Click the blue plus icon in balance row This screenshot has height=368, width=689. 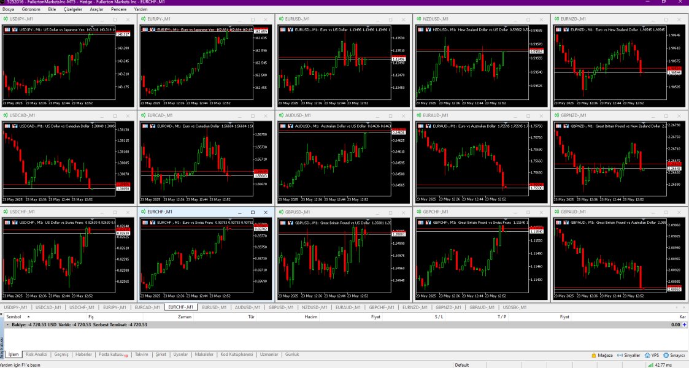click(684, 324)
